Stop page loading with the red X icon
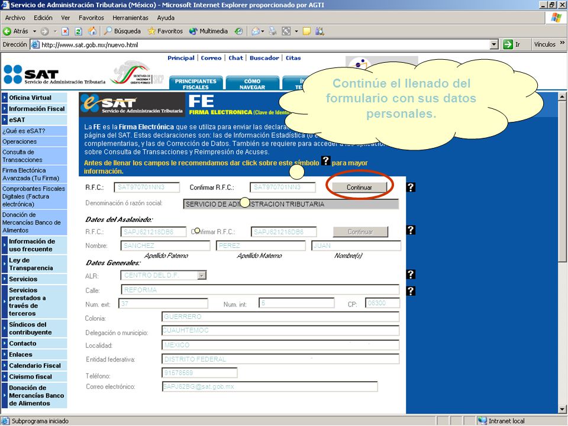 click(x=65, y=31)
